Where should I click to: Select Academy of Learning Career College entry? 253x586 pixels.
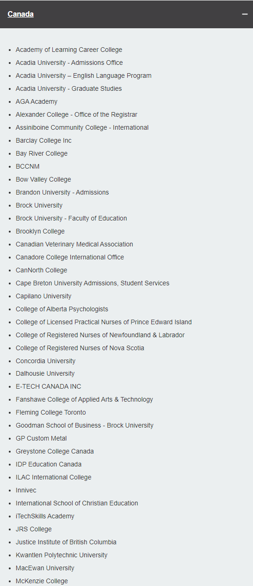[69, 50]
